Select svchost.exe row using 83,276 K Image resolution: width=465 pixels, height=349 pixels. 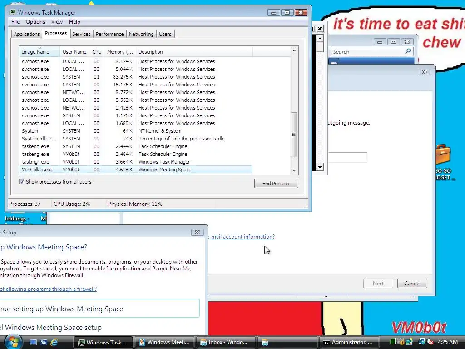click(x=136, y=77)
